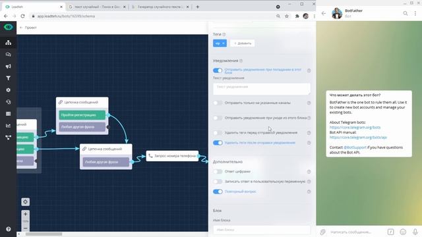Open Chrome three-dot menu
Image resolution: width=422 pixels, height=237 pixels.
coord(314,16)
